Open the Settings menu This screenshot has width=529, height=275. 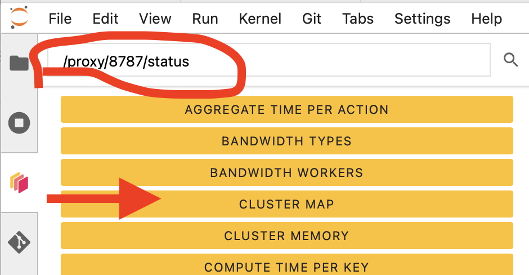click(422, 19)
